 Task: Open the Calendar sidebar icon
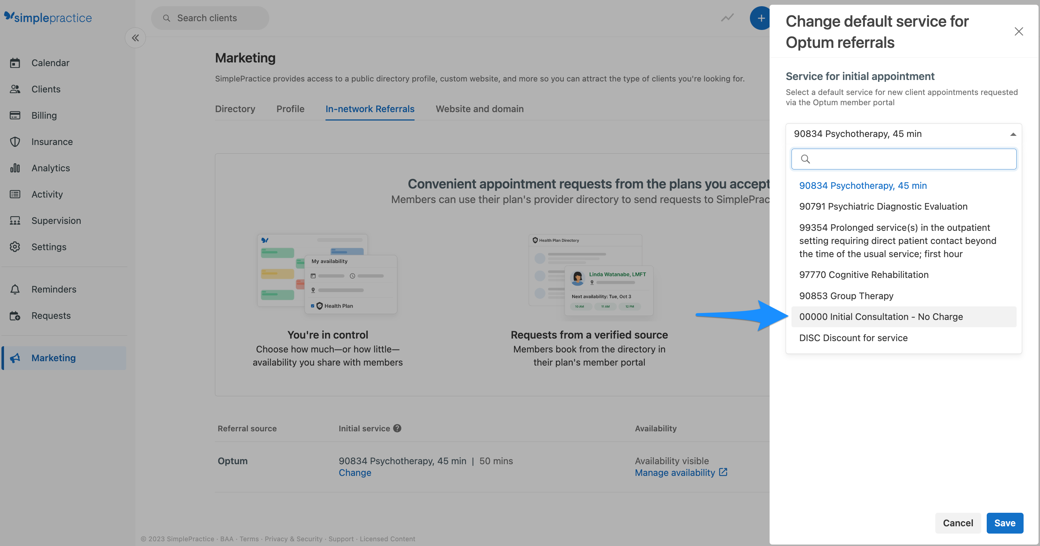15,63
